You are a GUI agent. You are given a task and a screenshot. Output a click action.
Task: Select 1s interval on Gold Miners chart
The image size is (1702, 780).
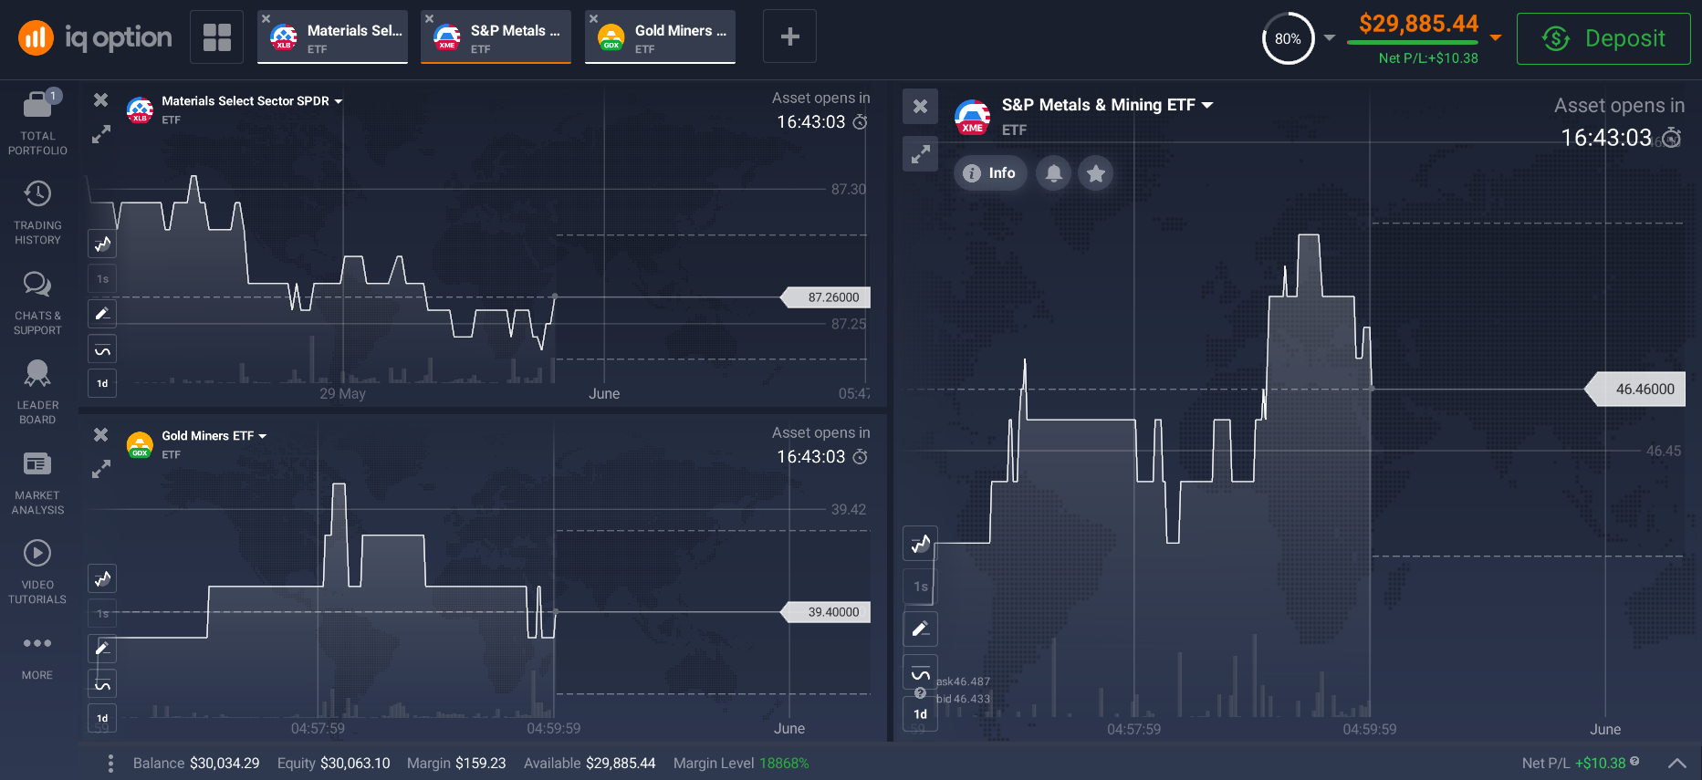pos(102,614)
